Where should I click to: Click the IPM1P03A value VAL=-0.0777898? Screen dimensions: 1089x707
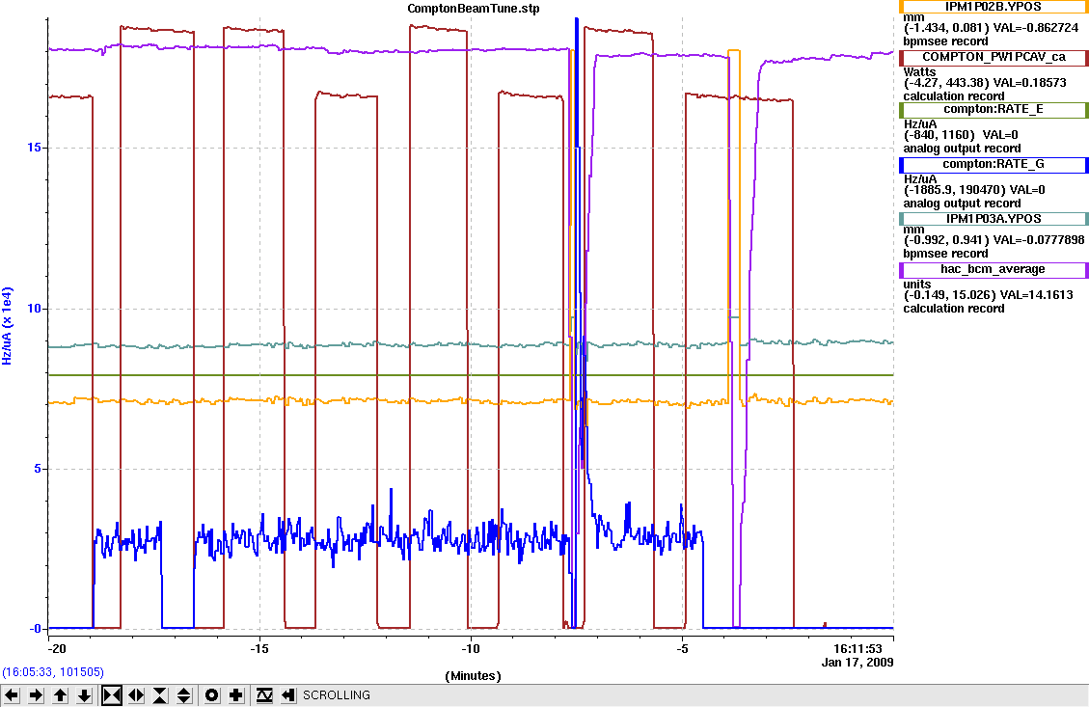click(1039, 240)
